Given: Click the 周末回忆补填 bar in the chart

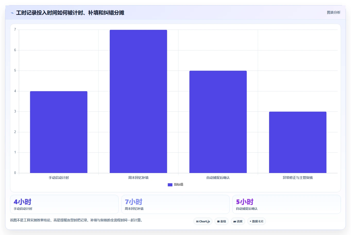Looking at the screenshot, I should pos(138,101).
